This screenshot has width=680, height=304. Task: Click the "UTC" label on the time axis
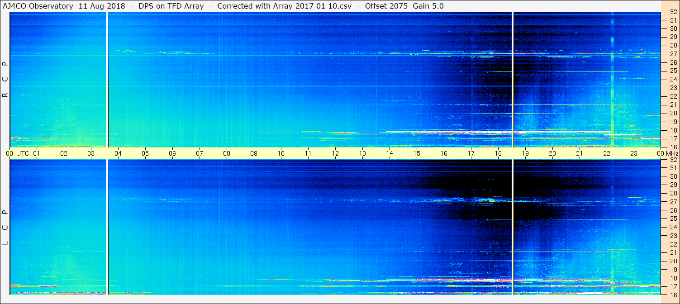[23, 153]
